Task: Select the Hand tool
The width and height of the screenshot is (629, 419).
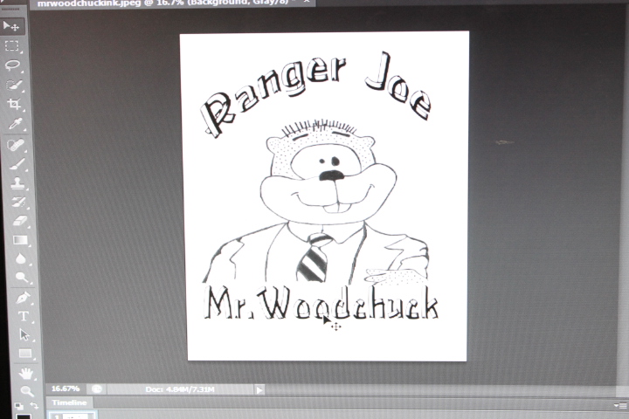Action: click(x=25, y=374)
